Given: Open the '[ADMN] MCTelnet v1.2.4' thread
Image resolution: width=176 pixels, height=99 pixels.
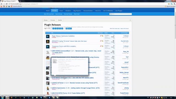Looking at the screenshot, I should (x=75, y=83).
